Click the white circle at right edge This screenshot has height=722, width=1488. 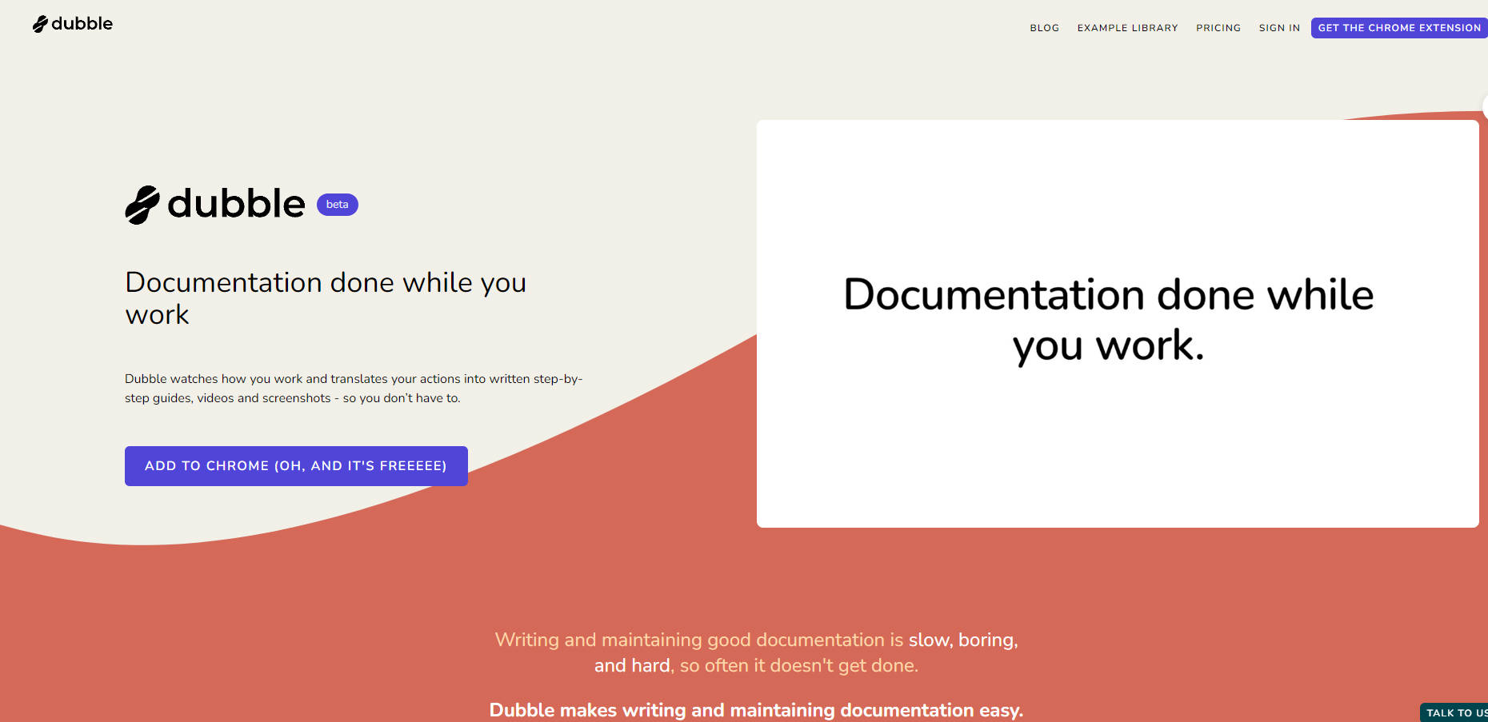coord(1485,106)
